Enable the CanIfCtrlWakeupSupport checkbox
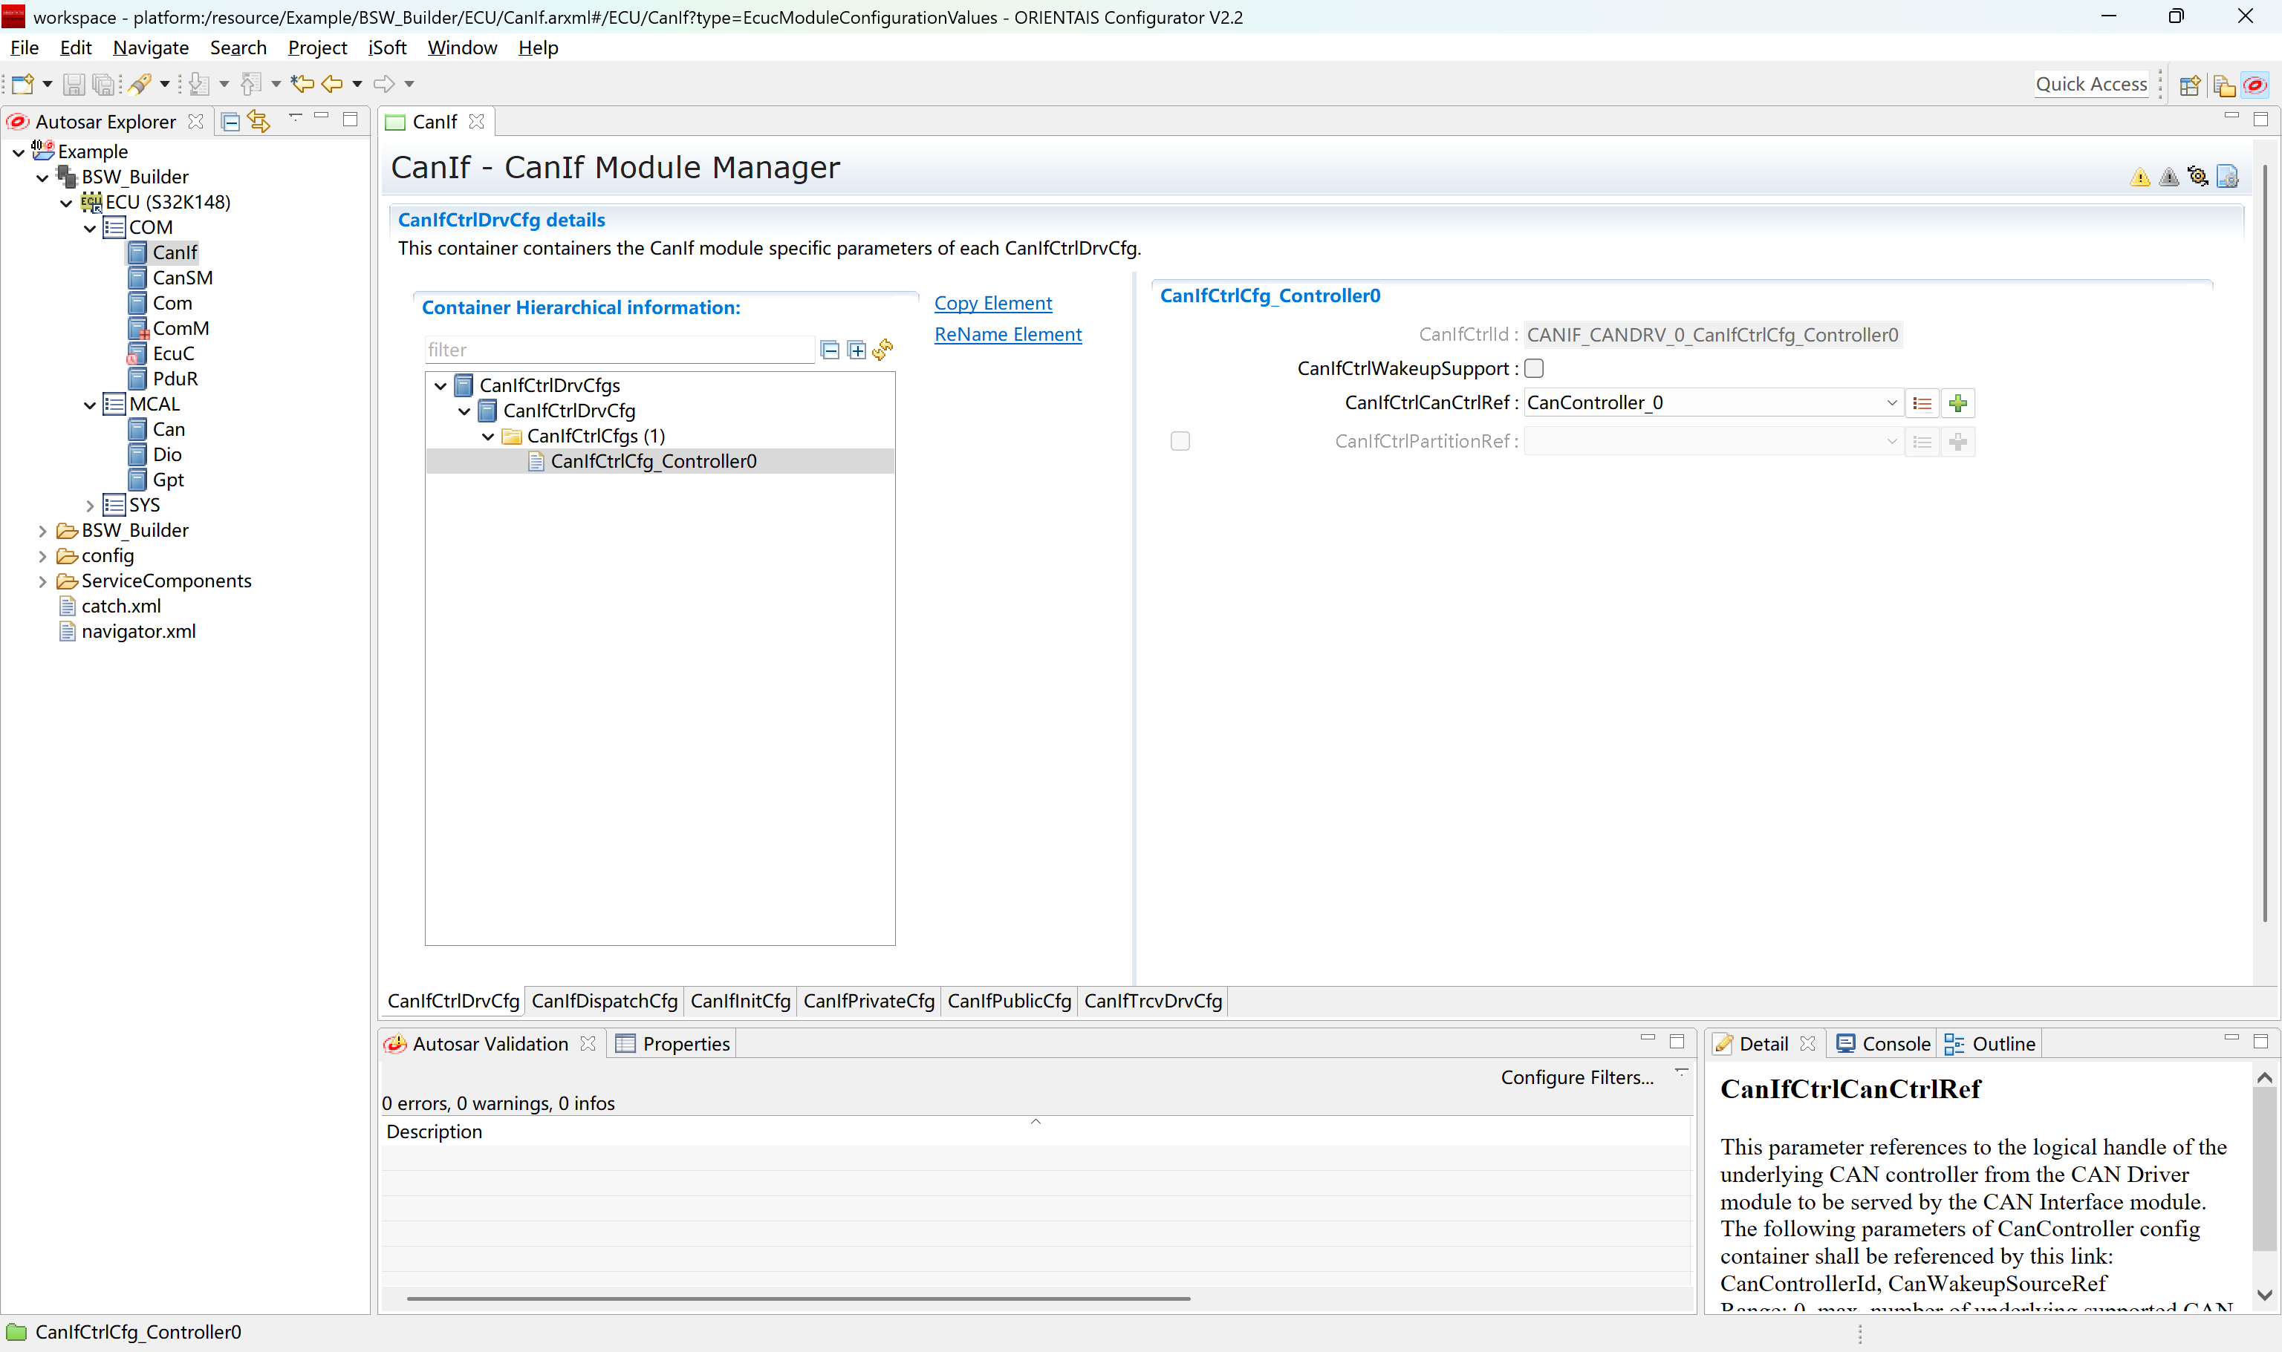 point(1534,368)
